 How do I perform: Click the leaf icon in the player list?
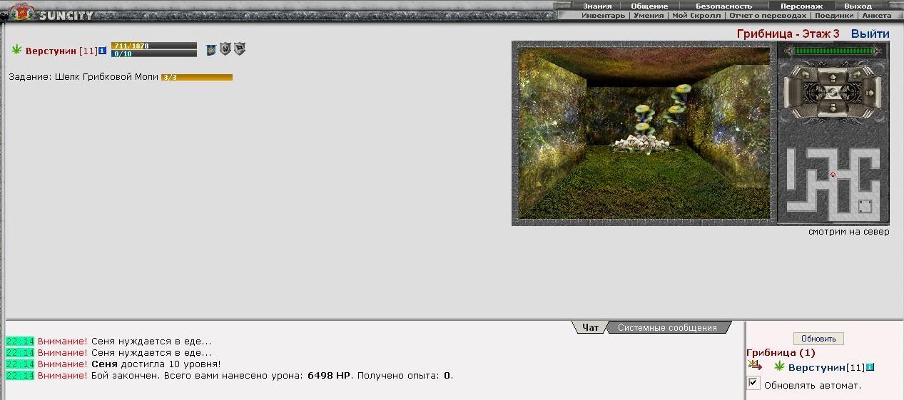coord(779,366)
